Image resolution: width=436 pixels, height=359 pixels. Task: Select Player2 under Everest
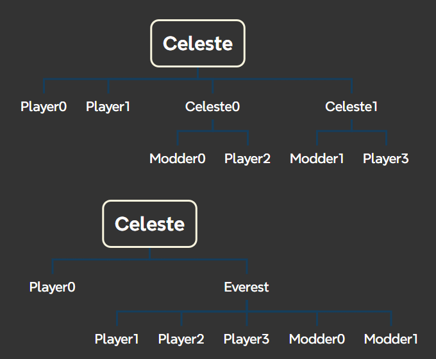pos(181,338)
